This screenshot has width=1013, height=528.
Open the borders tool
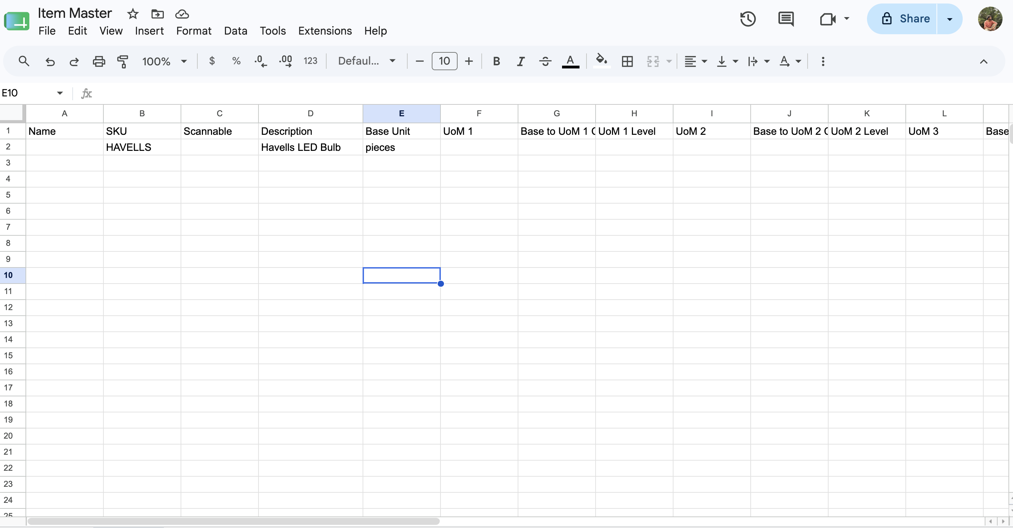pos(627,61)
